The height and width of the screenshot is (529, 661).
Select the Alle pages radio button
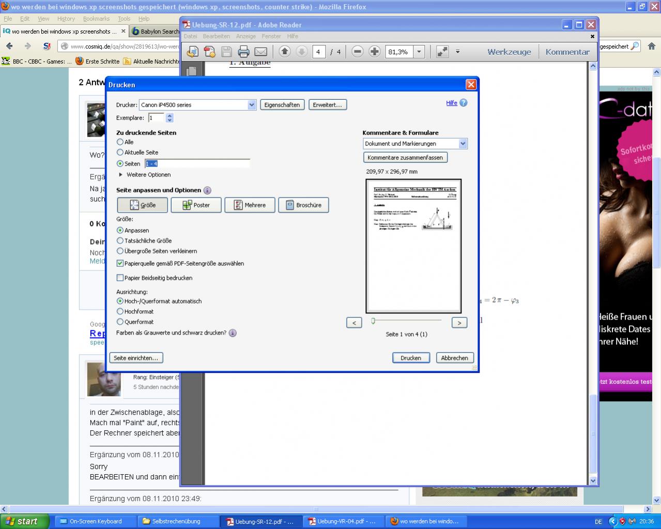tap(120, 142)
